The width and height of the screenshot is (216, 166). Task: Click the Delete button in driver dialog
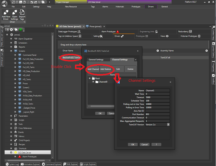(x=130, y=69)
